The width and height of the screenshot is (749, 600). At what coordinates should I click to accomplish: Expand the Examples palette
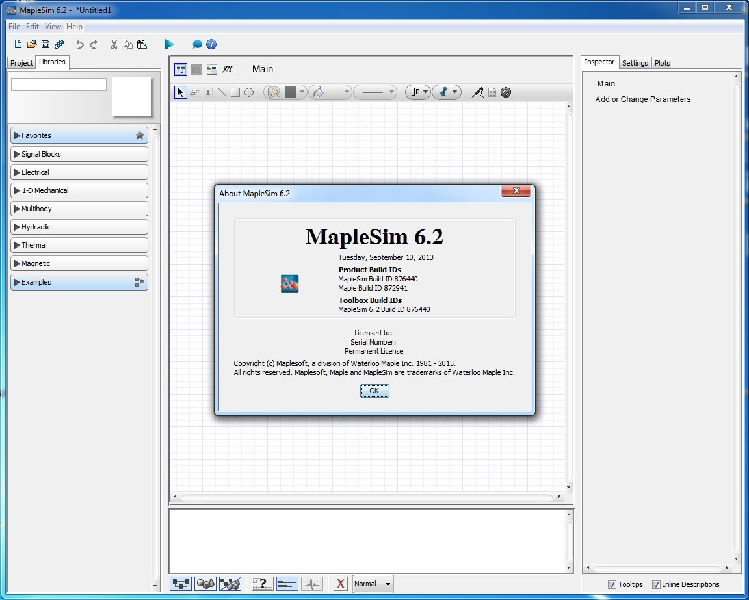(79, 282)
